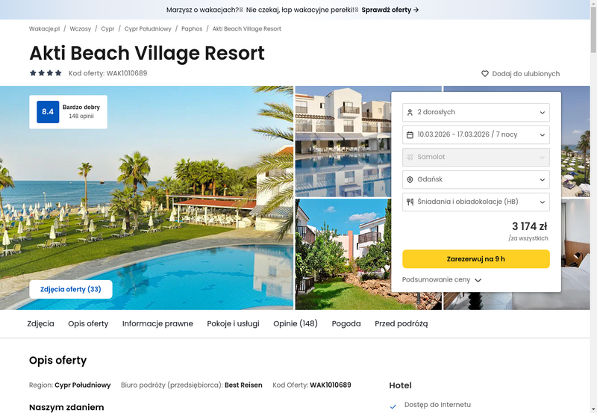Select the Pokoje i usługi tab
The image size is (597, 413).
pyautogui.click(x=233, y=323)
